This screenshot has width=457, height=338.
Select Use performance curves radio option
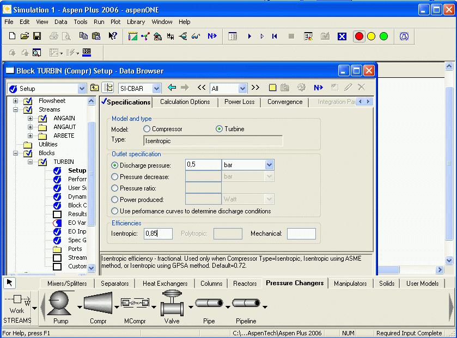(x=114, y=211)
